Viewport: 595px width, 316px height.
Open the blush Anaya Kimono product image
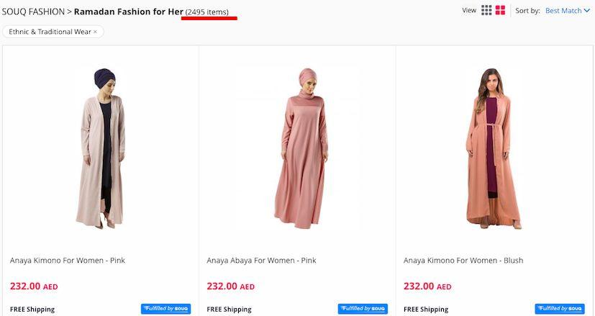(x=494, y=148)
